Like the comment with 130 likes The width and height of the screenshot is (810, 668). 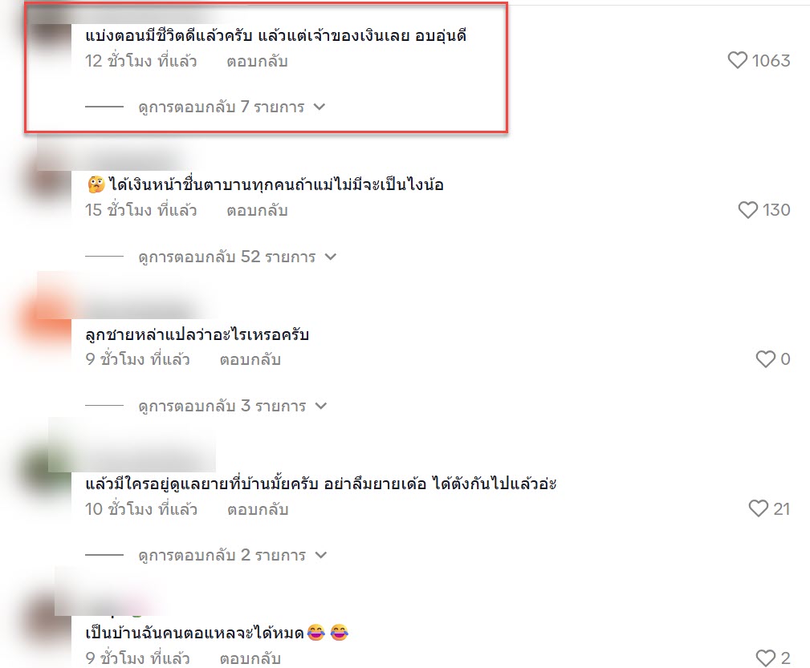(x=747, y=209)
